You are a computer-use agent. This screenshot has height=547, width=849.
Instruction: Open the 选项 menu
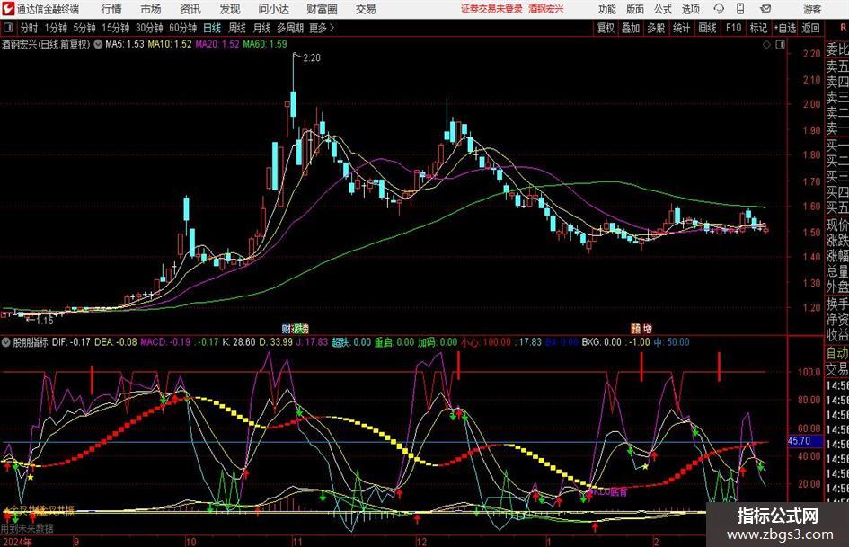[690, 9]
